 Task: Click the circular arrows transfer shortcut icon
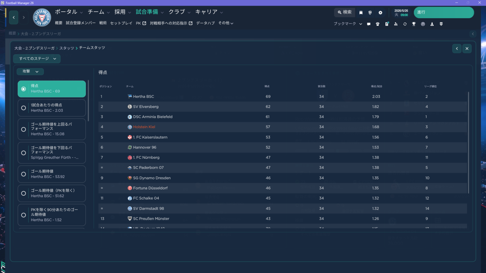pos(405,24)
